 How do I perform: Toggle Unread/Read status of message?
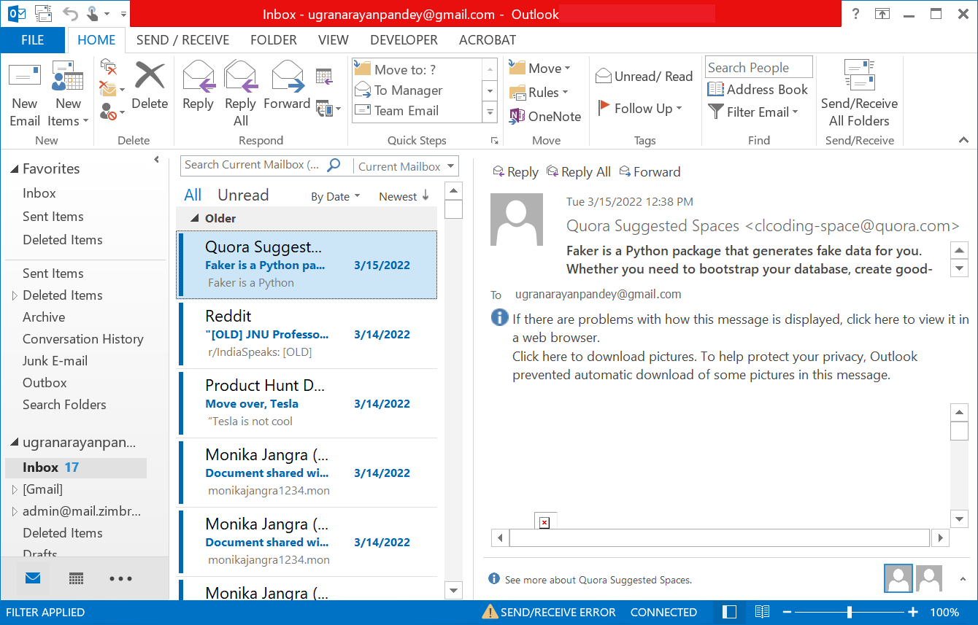tap(644, 77)
